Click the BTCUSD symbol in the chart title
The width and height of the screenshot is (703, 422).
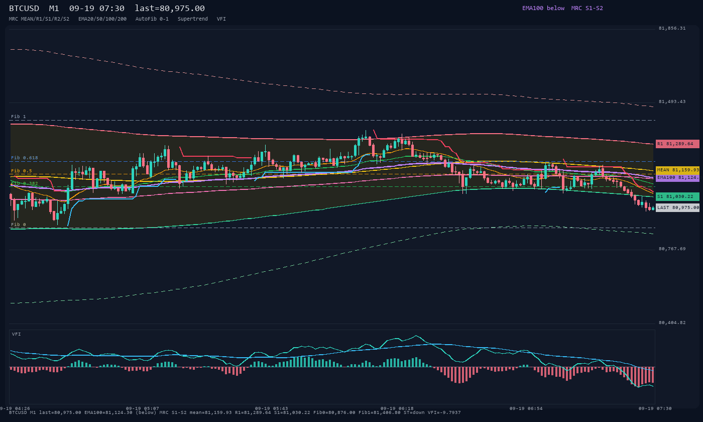(24, 8)
